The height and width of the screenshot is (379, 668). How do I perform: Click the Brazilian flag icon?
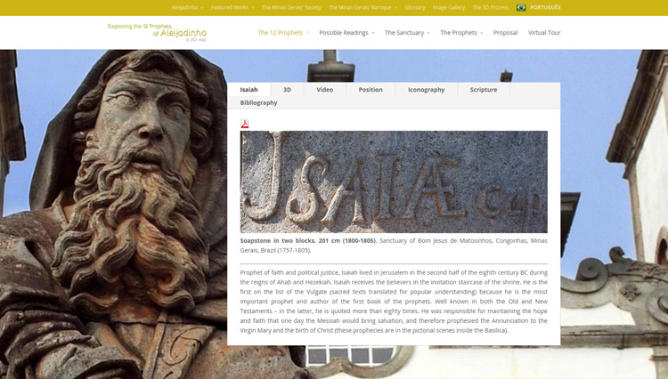click(521, 8)
